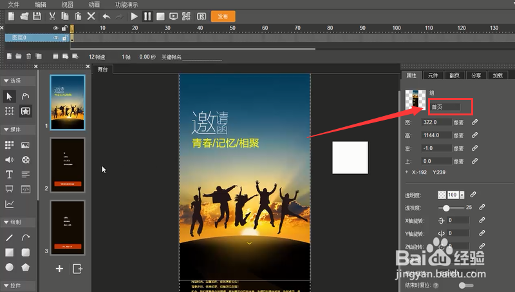Pick the arrow selection tool
Viewport: 515px width, 292px height.
tap(9, 96)
